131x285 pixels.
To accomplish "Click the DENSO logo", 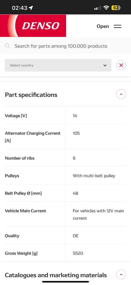I will (x=33, y=26).
